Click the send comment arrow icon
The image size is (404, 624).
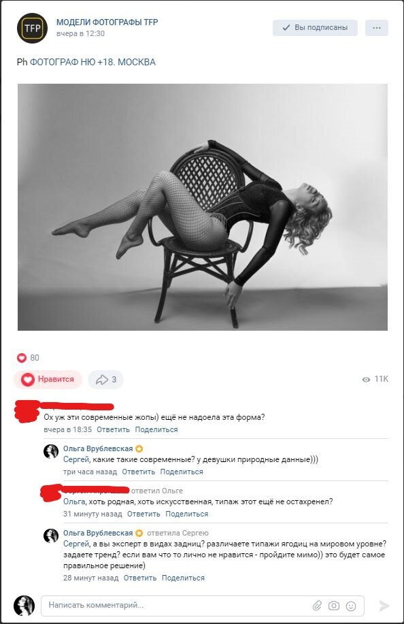(x=384, y=606)
